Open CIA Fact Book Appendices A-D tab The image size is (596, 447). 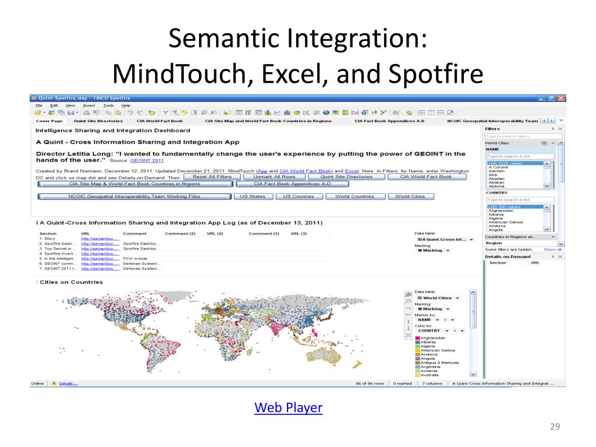[389, 121]
